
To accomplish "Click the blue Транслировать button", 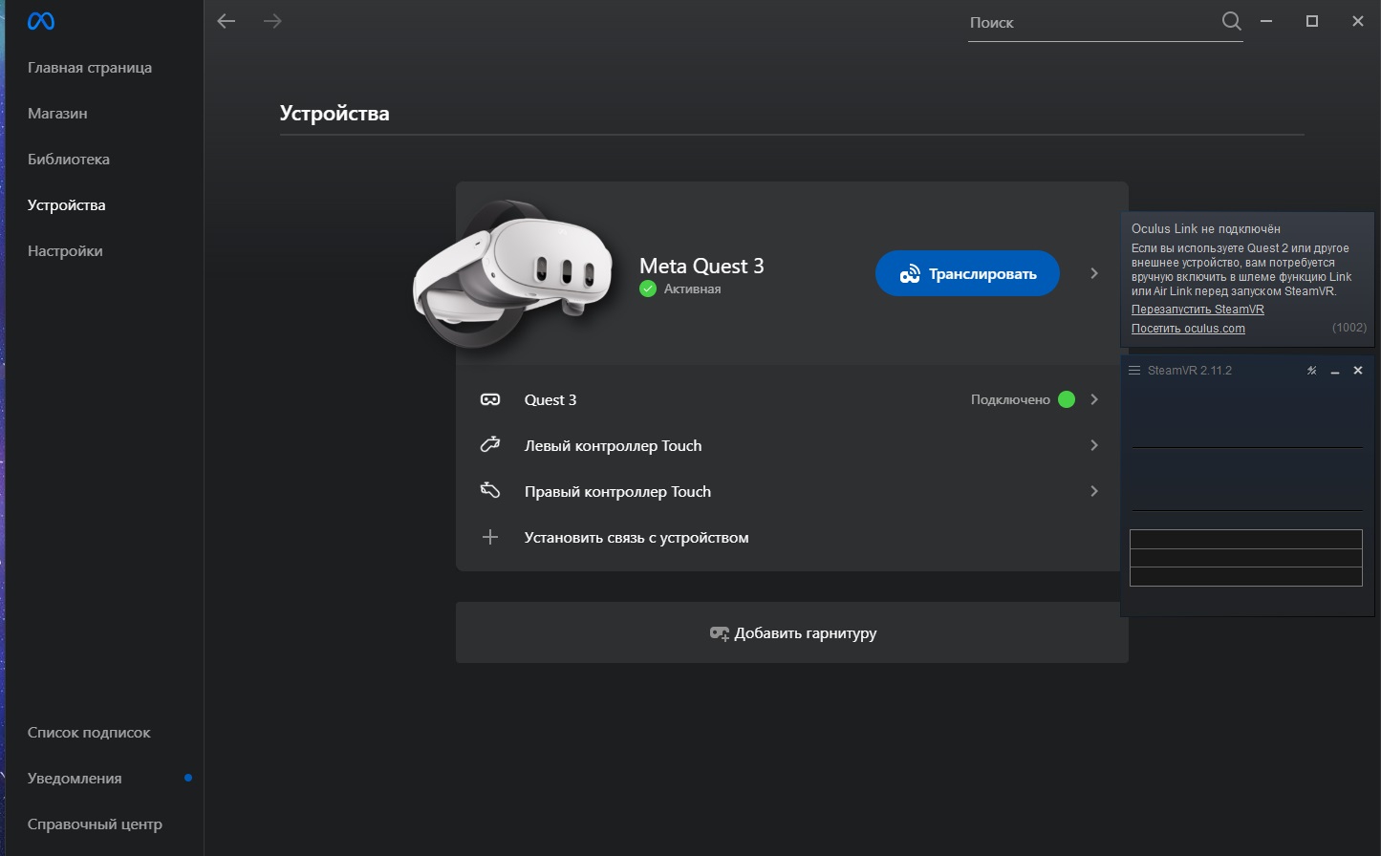I will click(x=967, y=273).
